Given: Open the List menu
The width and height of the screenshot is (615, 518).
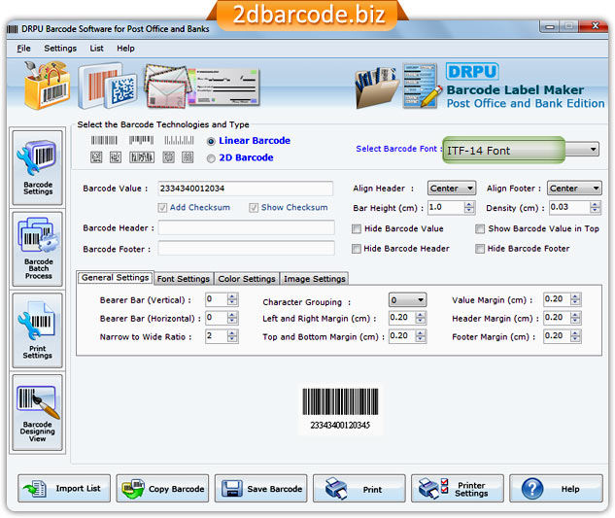Looking at the screenshot, I should (96, 49).
